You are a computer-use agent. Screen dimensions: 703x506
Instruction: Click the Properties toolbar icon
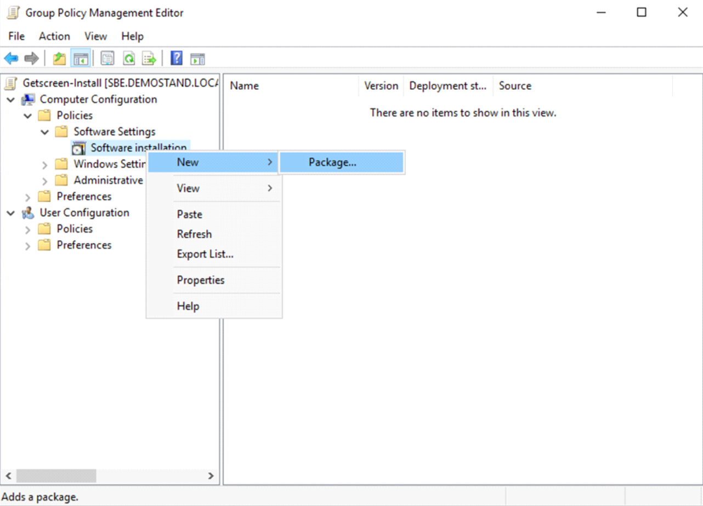107,59
